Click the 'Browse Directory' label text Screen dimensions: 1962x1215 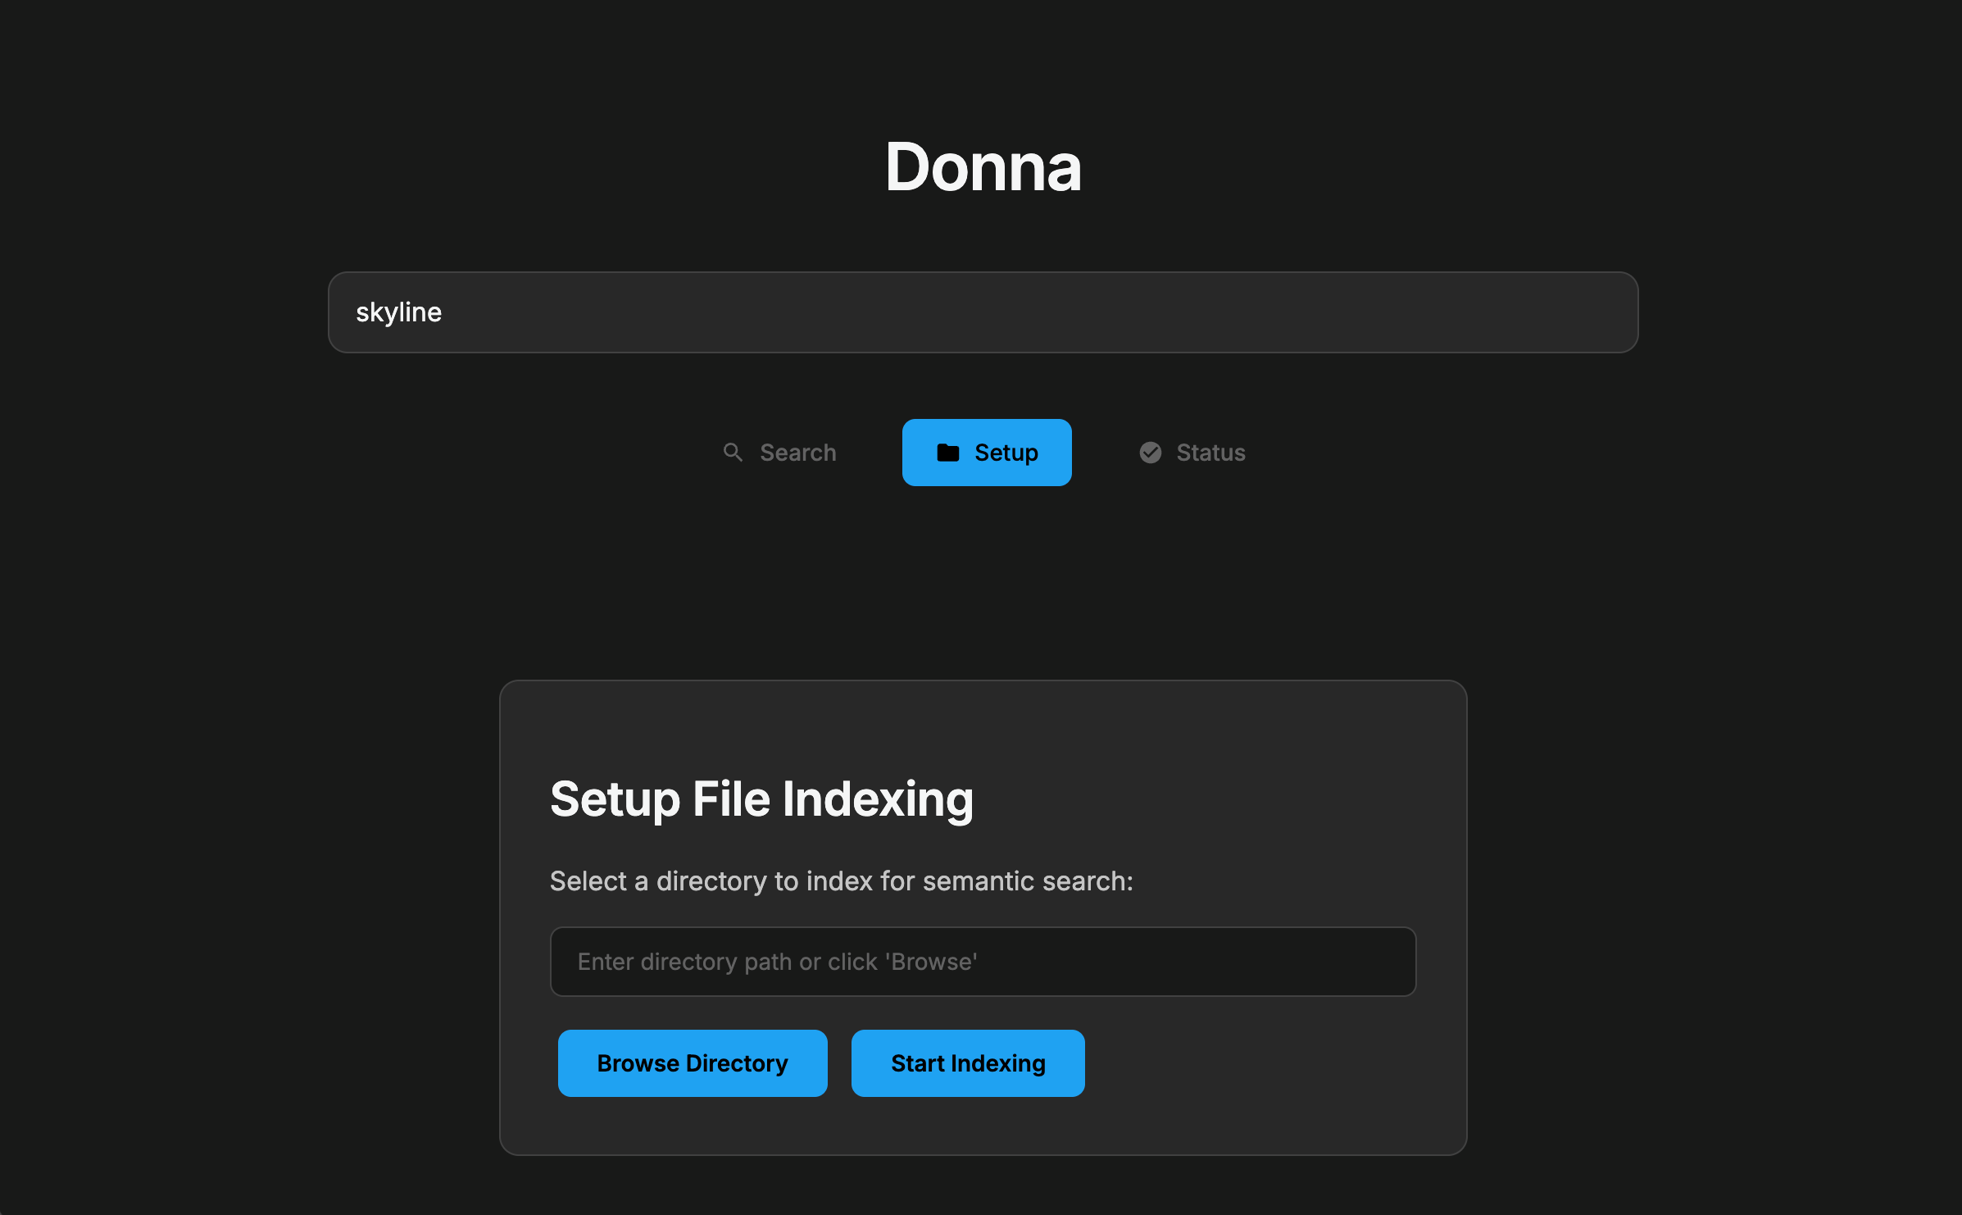pos(693,1063)
